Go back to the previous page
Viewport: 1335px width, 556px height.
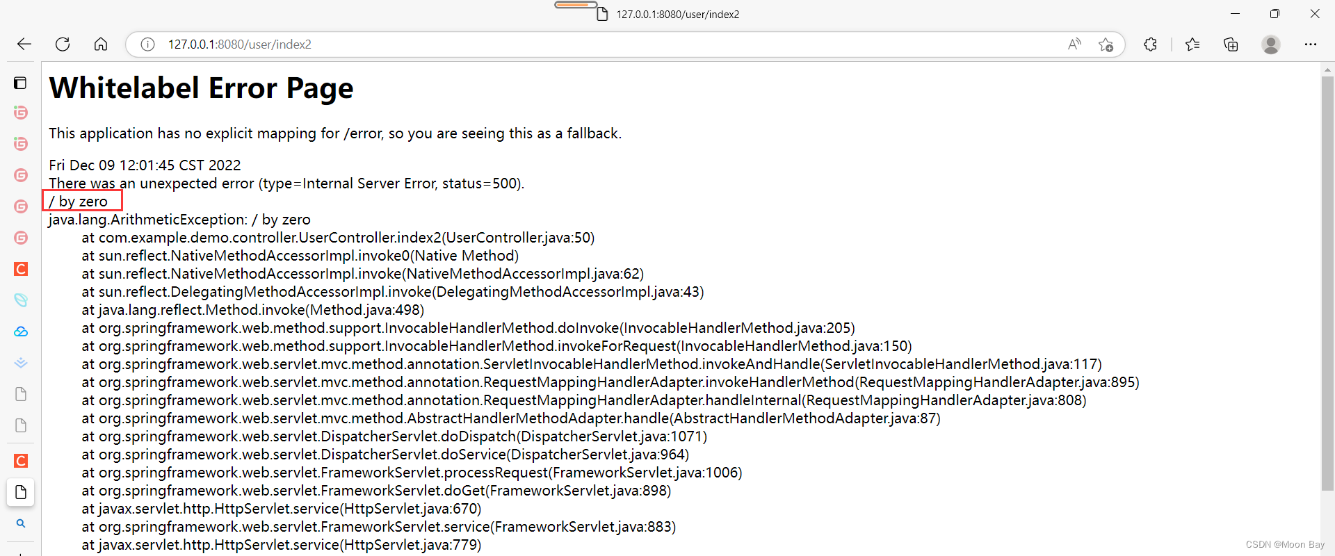tap(24, 44)
